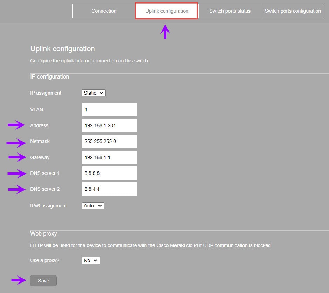Open the IPv6 assignment Auto dropdown
The image size is (329, 293).
tap(93, 206)
